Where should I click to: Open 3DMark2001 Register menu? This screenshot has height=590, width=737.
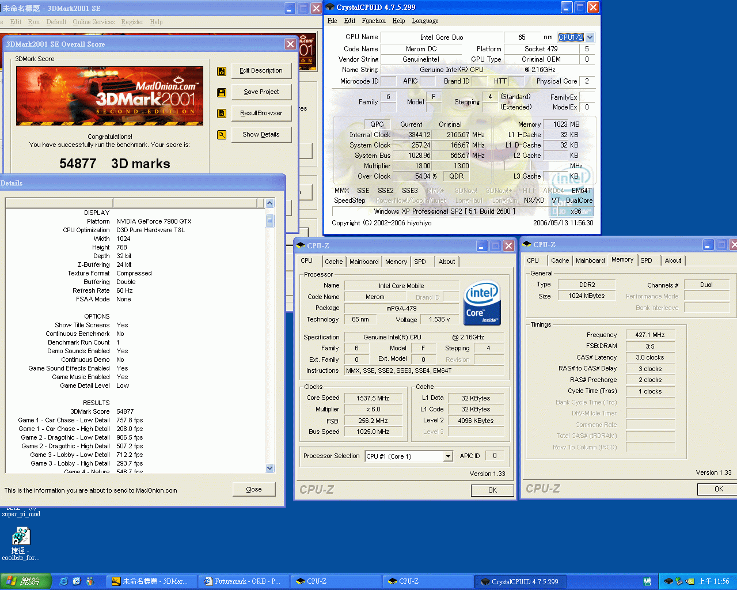point(132,22)
